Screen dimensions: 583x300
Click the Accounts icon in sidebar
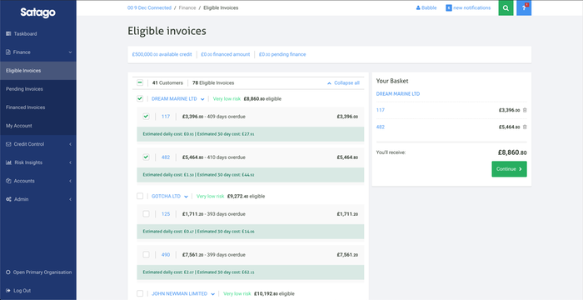tap(8, 181)
